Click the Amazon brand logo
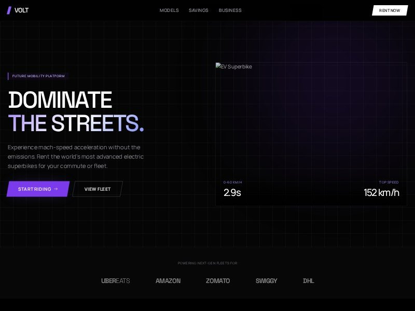Screen dimensions: 415x311 168,281
